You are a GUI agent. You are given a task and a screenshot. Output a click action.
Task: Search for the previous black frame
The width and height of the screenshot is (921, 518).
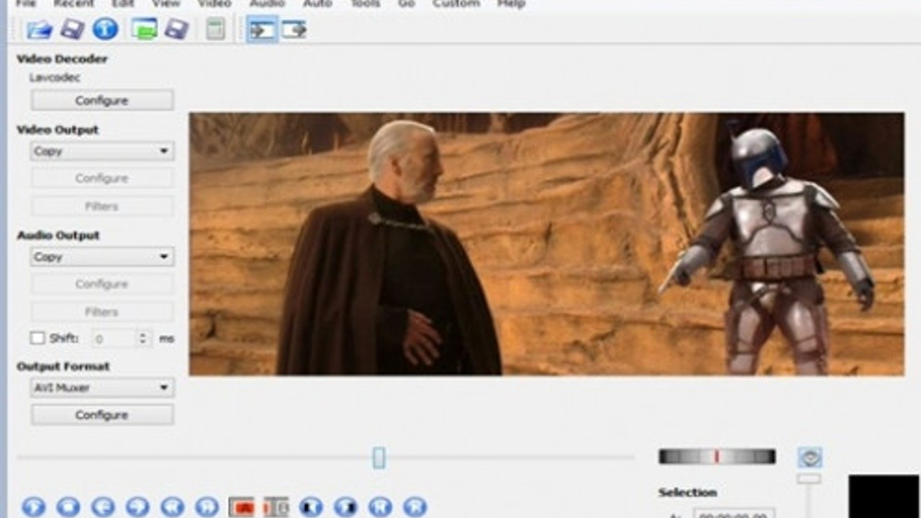pos(311,506)
